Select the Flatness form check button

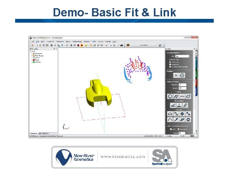click(188, 96)
